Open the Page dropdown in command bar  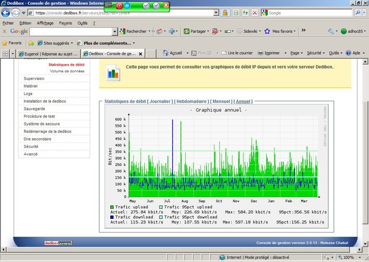click(x=296, y=53)
